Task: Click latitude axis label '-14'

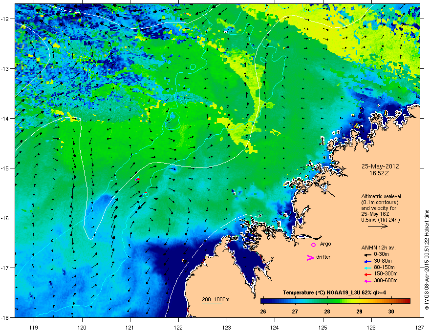Action: pos(5,119)
